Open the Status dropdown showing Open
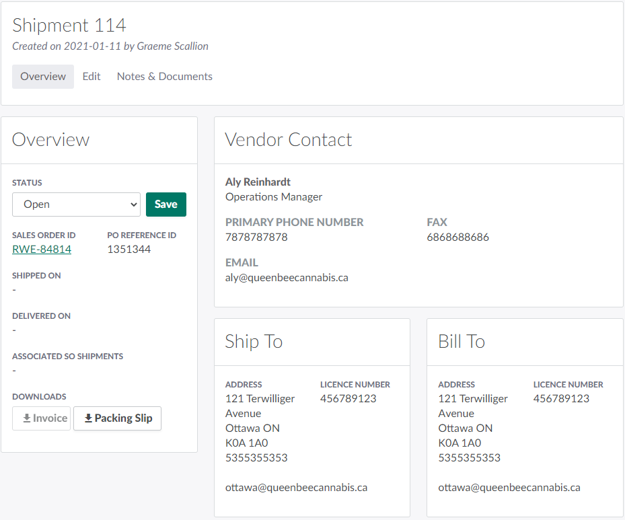Screen dimensions: 625x520 click(x=76, y=205)
